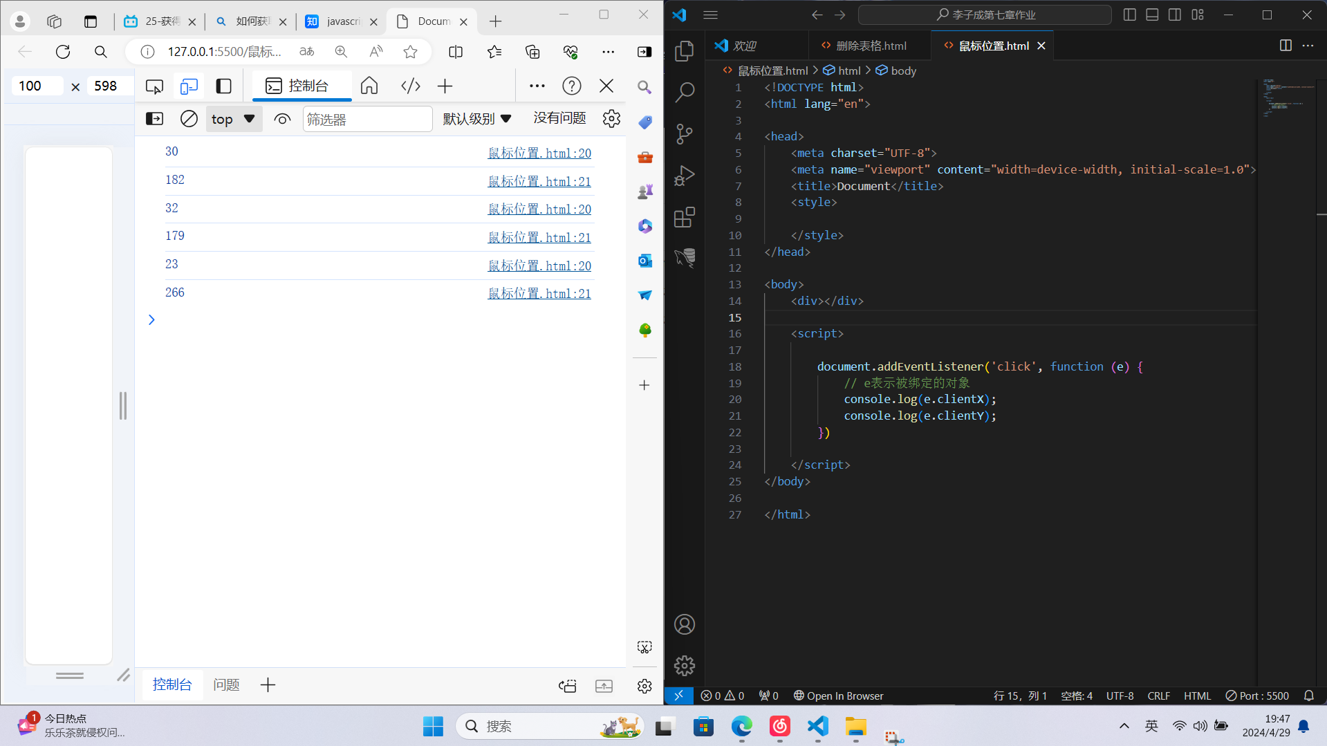This screenshot has height=746, width=1327.
Task: Open Run and Debug view
Action: point(684,175)
